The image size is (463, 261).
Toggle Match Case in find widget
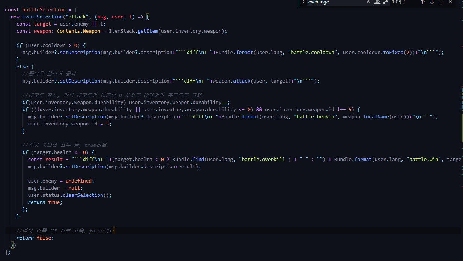(x=369, y=2)
